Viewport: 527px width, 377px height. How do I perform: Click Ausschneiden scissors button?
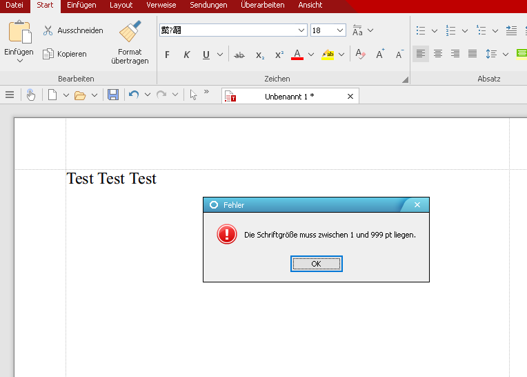pyautogui.click(x=72, y=30)
